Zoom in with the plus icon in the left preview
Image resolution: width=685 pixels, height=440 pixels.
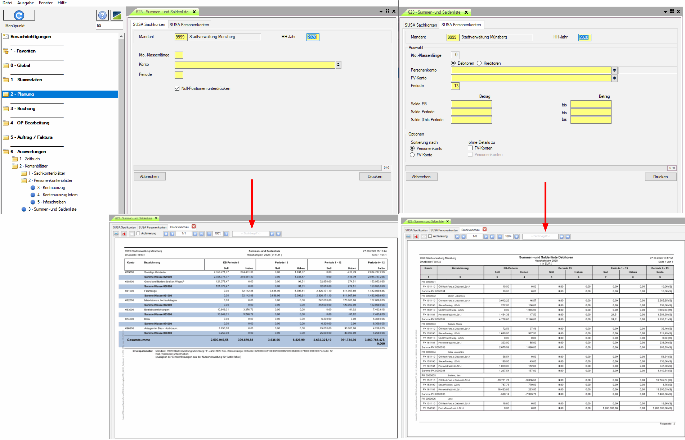click(226, 234)
